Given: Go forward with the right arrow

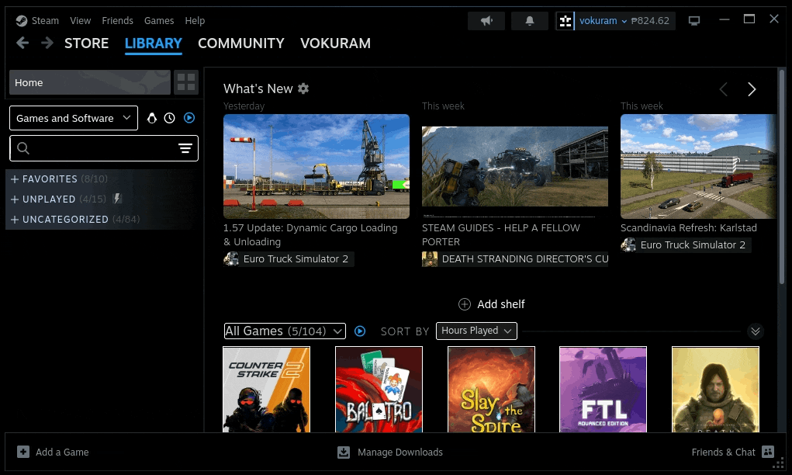Looking at the screenshot, I should tap(47, 43).
